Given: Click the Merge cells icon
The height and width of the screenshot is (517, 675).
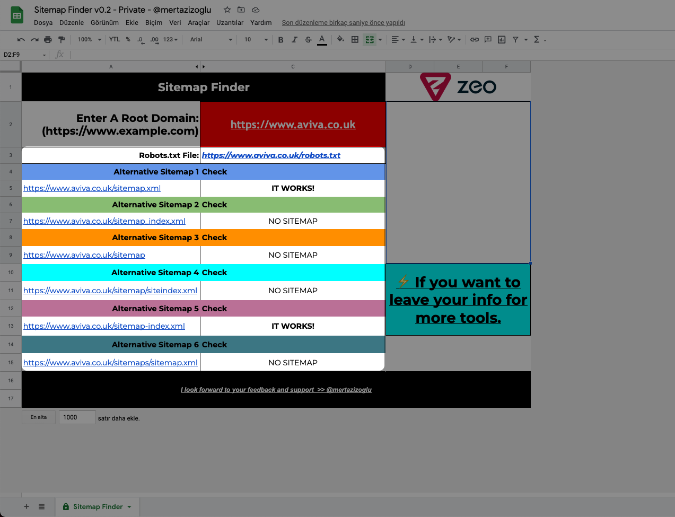Looking at the screenshot, I should coord(370,40).
